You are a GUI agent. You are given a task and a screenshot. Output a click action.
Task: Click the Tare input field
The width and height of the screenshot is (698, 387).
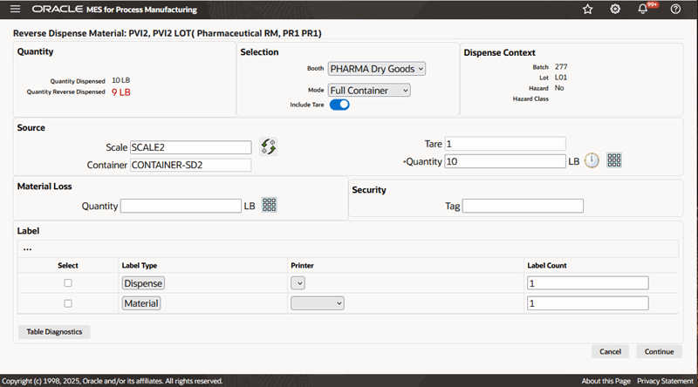505,144
